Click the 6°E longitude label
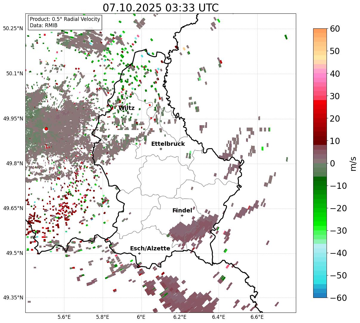Image resolution: width=360 pixels, height=323 pixels. tap(141, 317)
